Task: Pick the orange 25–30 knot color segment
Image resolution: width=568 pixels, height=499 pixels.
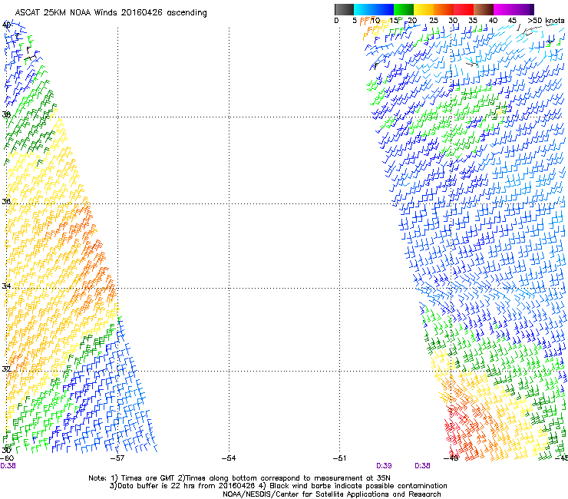Action: point(444,9)
